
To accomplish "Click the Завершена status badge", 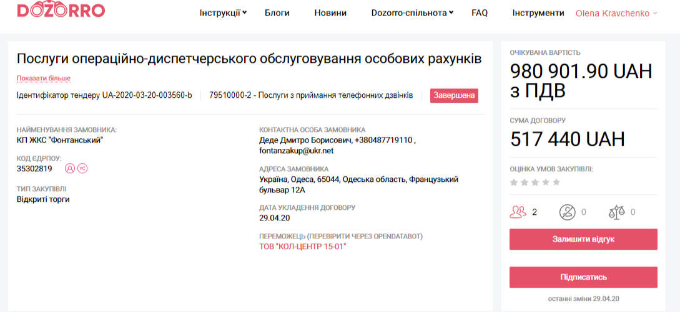I will pyautogui.click(x=454, y=96).
